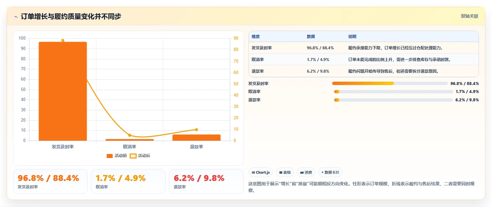Screen dimensions: 492x207
Task: Click the 发货及时率 progress bar
Action: [x=390, y=83]
